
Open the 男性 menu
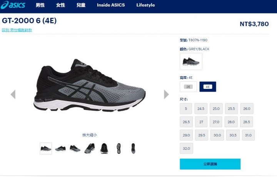point(40,5)
